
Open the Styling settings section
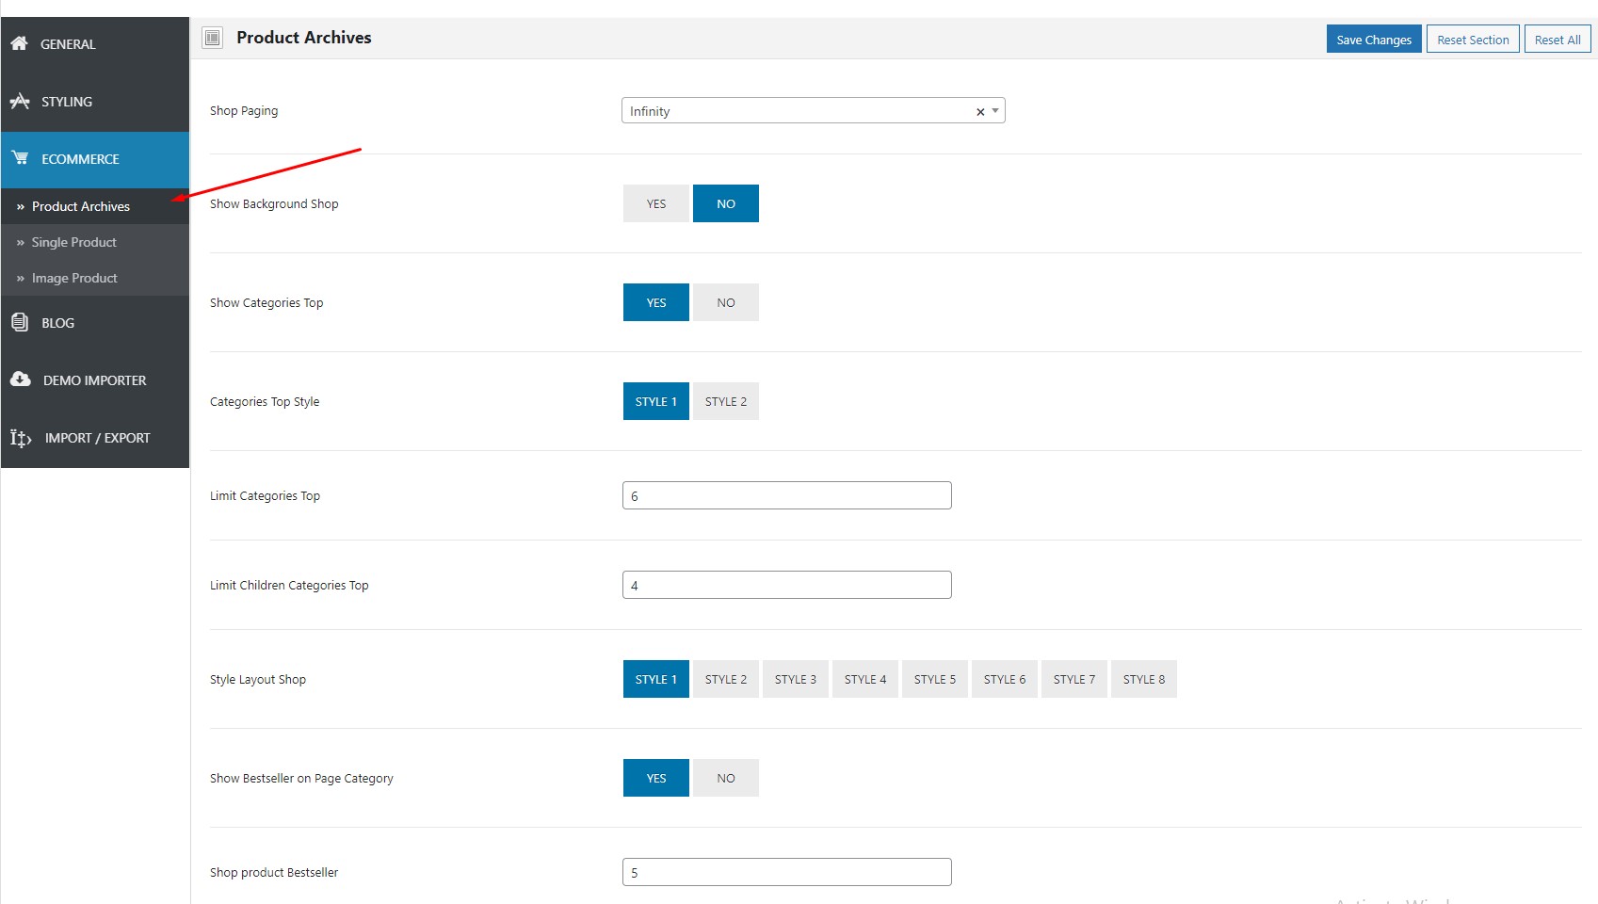tap(95, 102)
